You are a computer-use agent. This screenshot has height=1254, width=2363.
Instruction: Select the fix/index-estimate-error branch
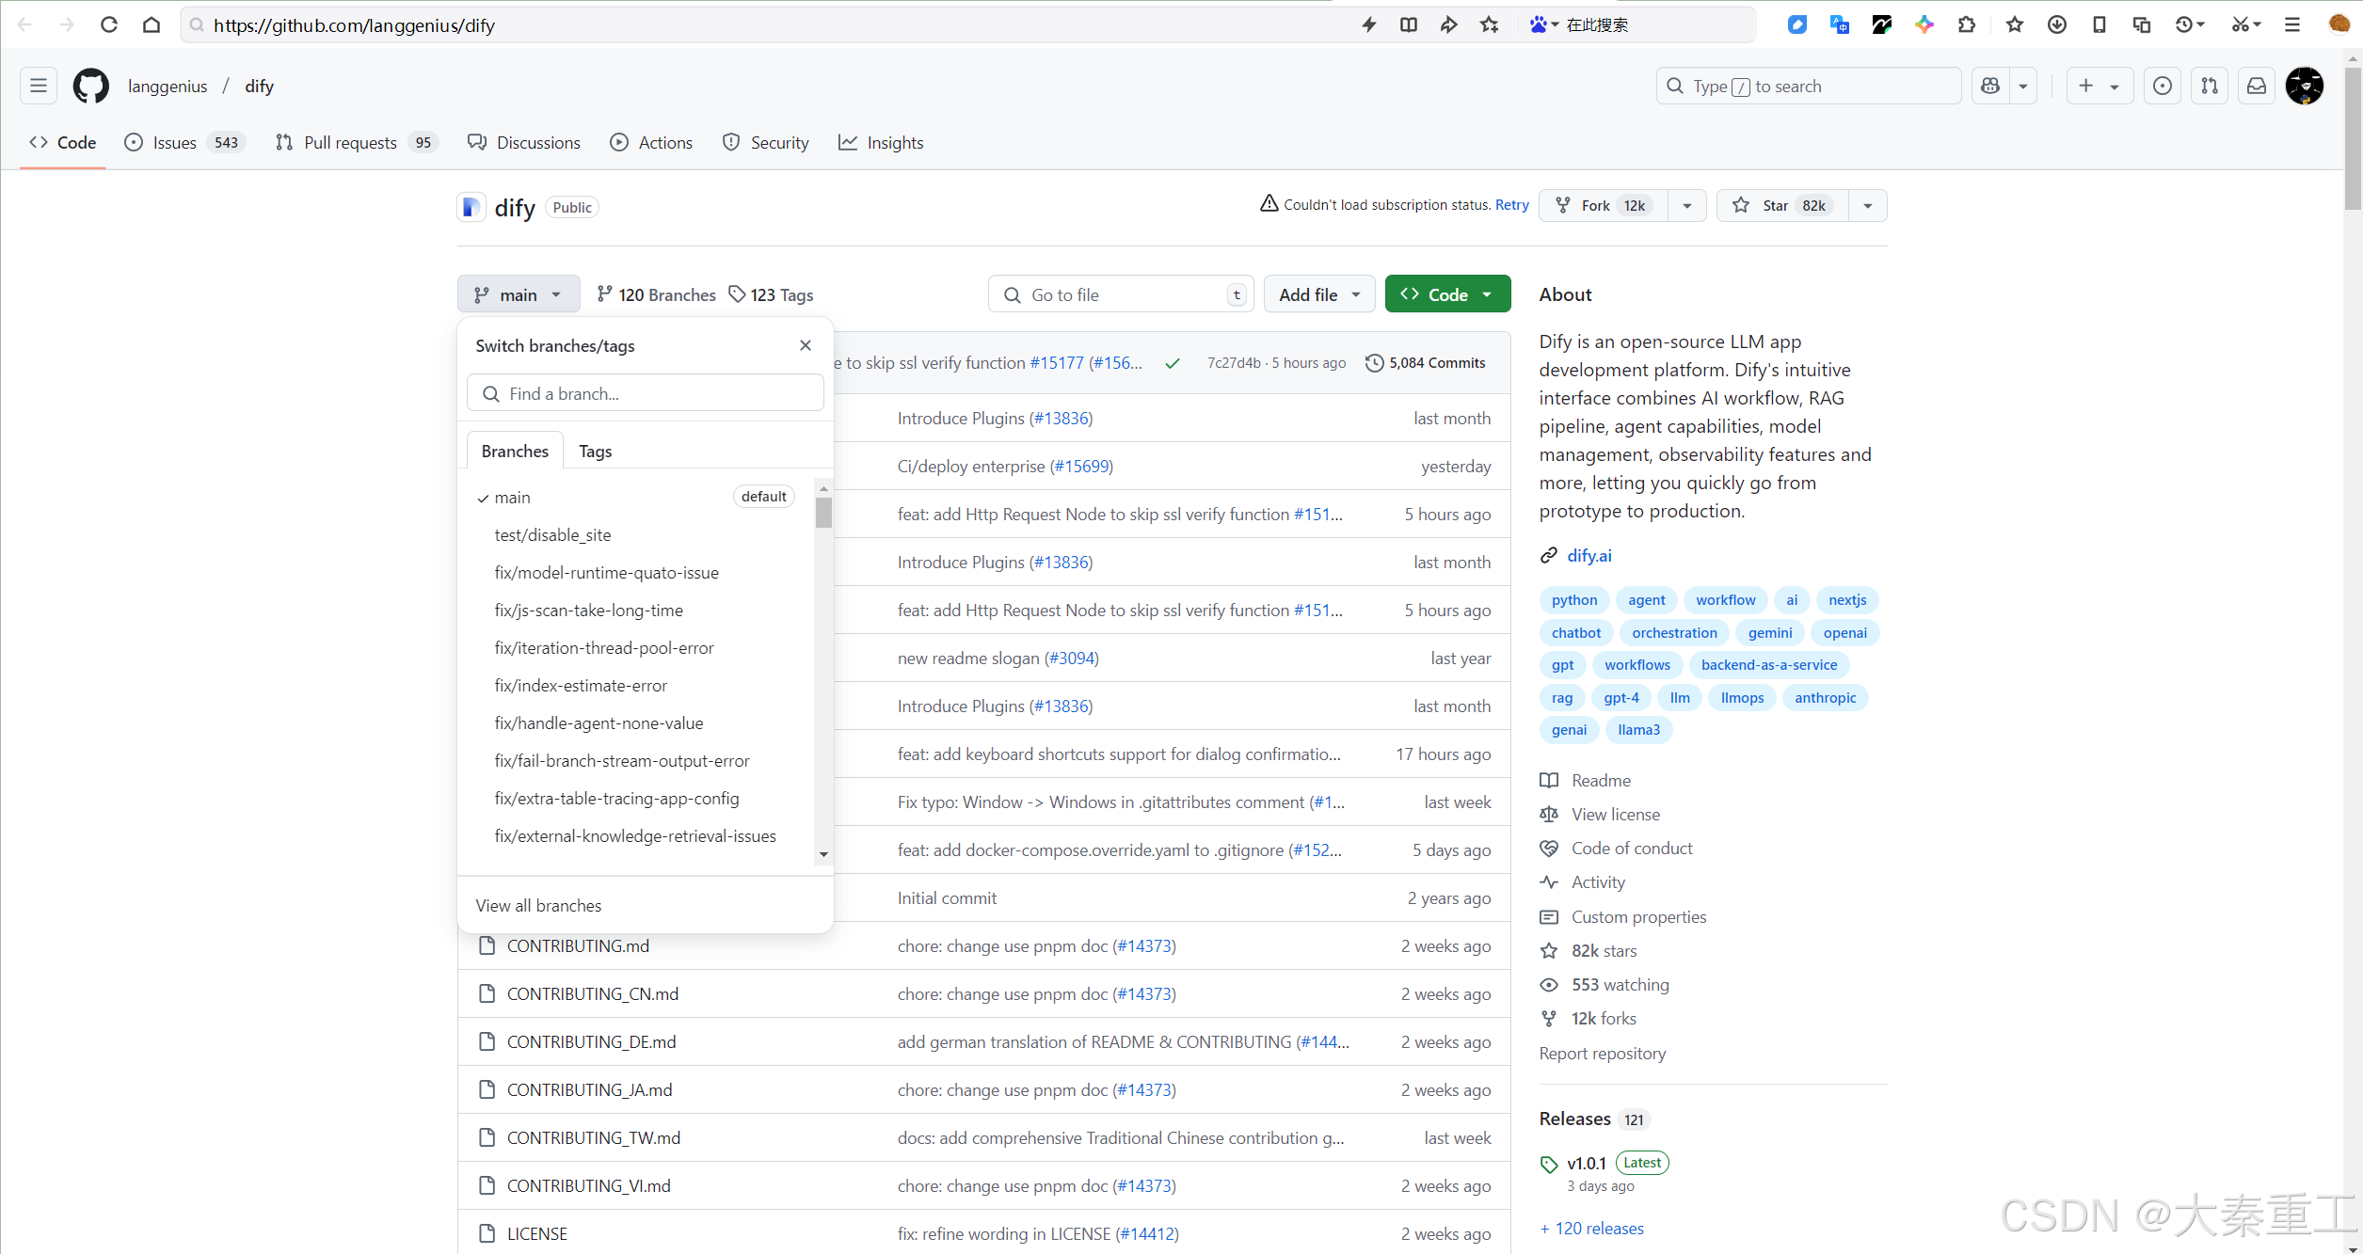click(581, 686)
